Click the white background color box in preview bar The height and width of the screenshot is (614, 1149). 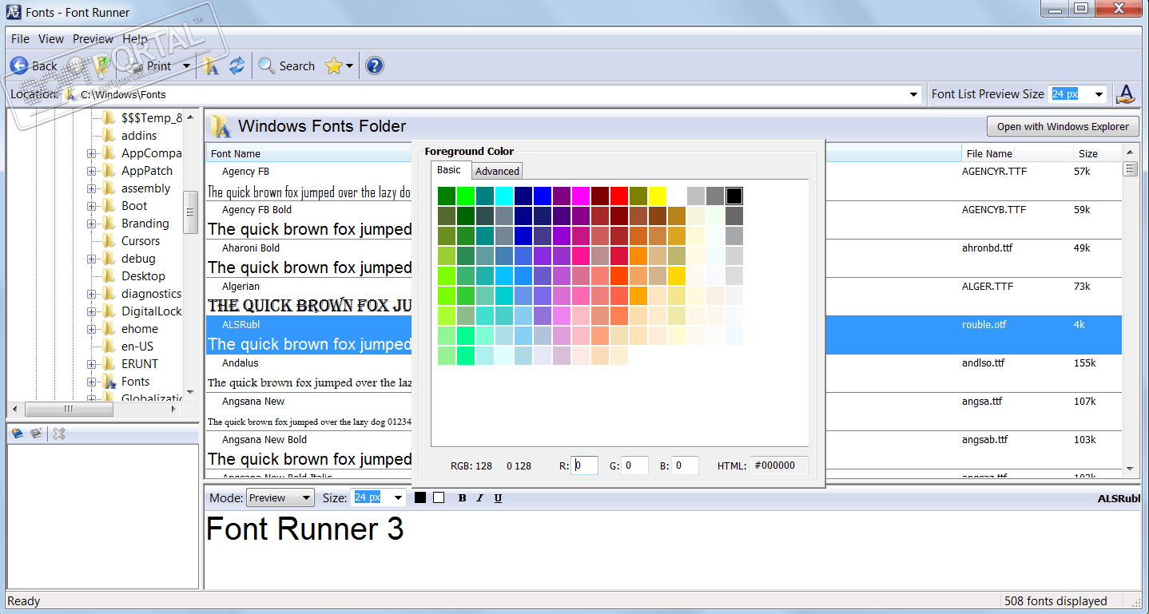point(439,497)
